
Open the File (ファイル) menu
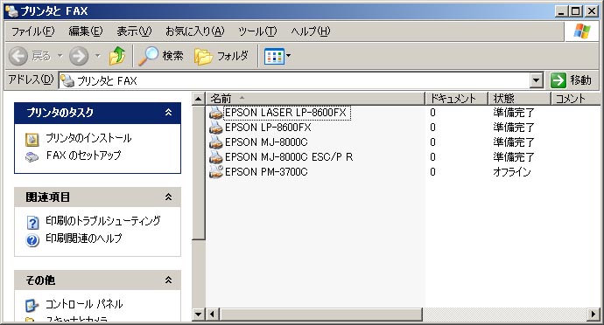click(x=33, y=31)
